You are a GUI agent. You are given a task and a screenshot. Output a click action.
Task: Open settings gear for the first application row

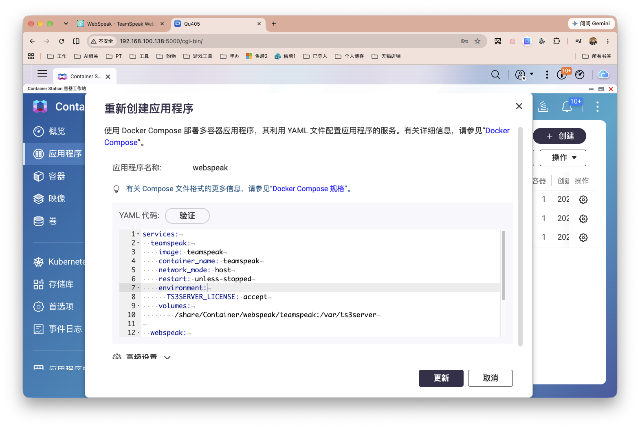583,200
